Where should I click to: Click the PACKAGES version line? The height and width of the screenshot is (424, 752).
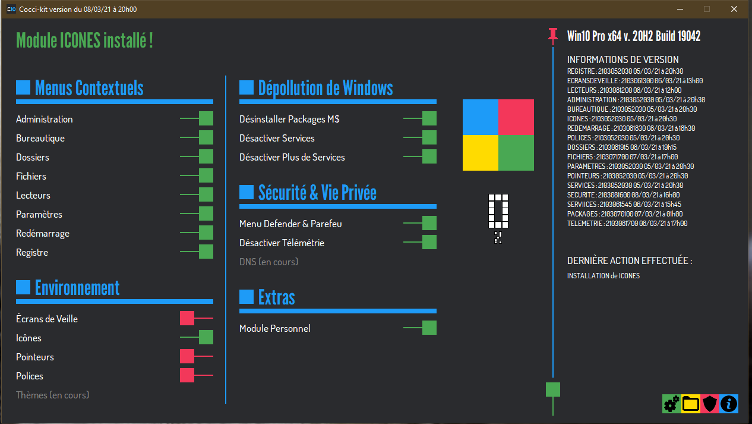coord(625,214)
